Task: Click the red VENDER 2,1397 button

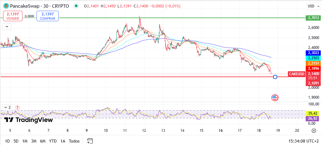Action: [13, 16]
